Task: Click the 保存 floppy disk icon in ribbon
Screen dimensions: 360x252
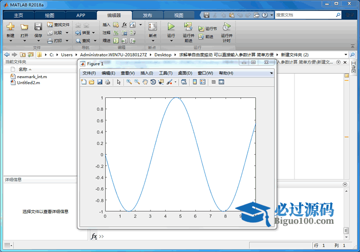Action: tap(38, 27)
